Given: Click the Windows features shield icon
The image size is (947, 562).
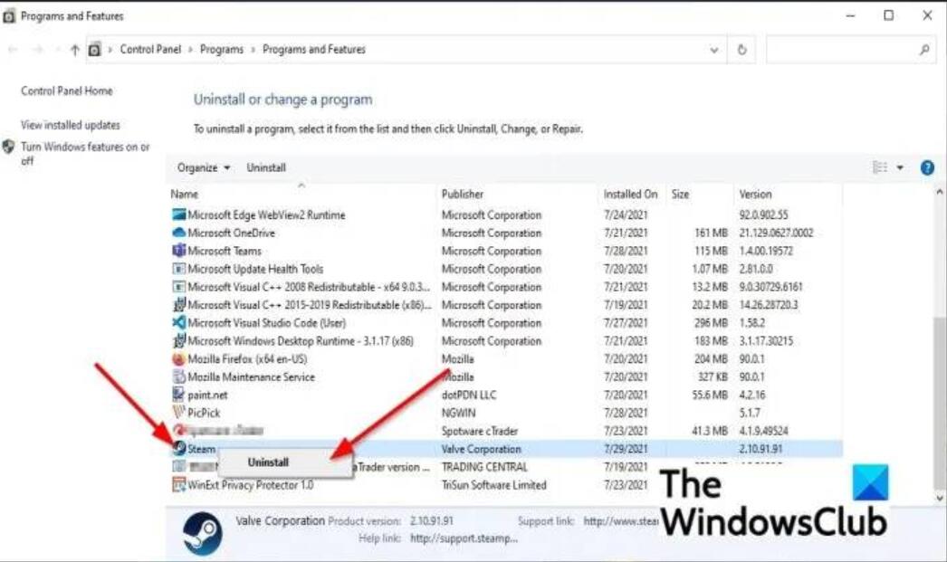Looking at the screenshot, I should (x=8, y=147).
